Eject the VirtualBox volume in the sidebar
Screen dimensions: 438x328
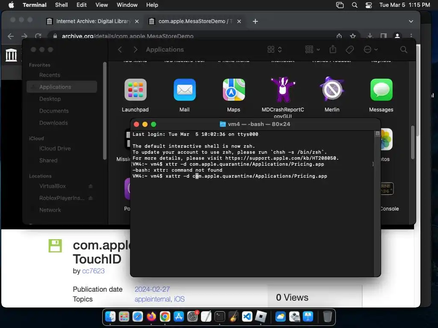(x=91, y=186)
